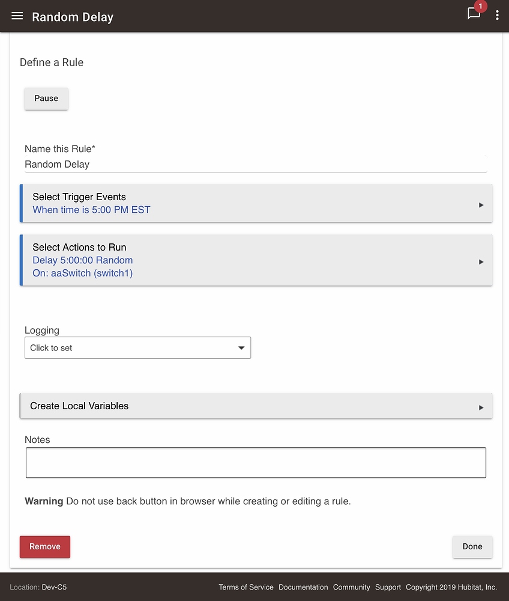Visit the Community footer link
This screenshot has height=601, width=509.
(x=351, y=587)
